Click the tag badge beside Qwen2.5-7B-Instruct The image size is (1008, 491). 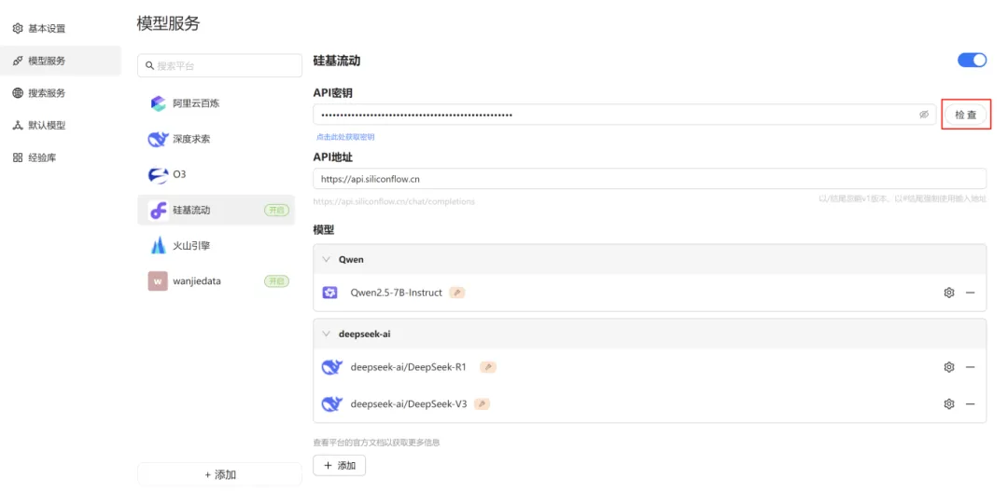pyautogui.click(x=457, y=293)
